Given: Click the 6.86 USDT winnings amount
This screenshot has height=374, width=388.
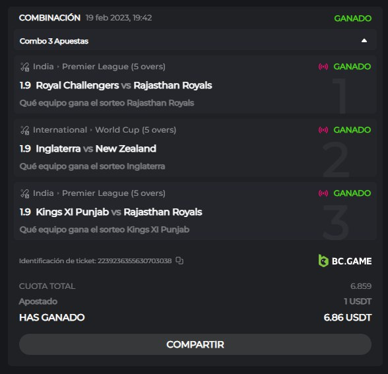Looking at the screenshot, I should 347,317.
